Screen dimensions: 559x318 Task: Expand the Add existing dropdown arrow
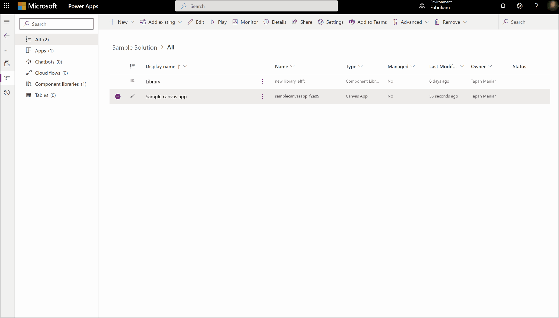point(180,22)
